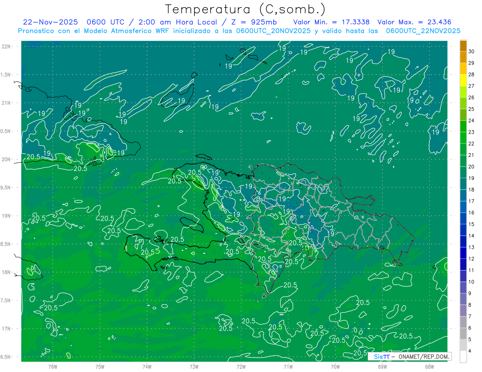Click the '1.5N' latitude axis label
This screenshot has height=372, width=482.
(6, 75)
